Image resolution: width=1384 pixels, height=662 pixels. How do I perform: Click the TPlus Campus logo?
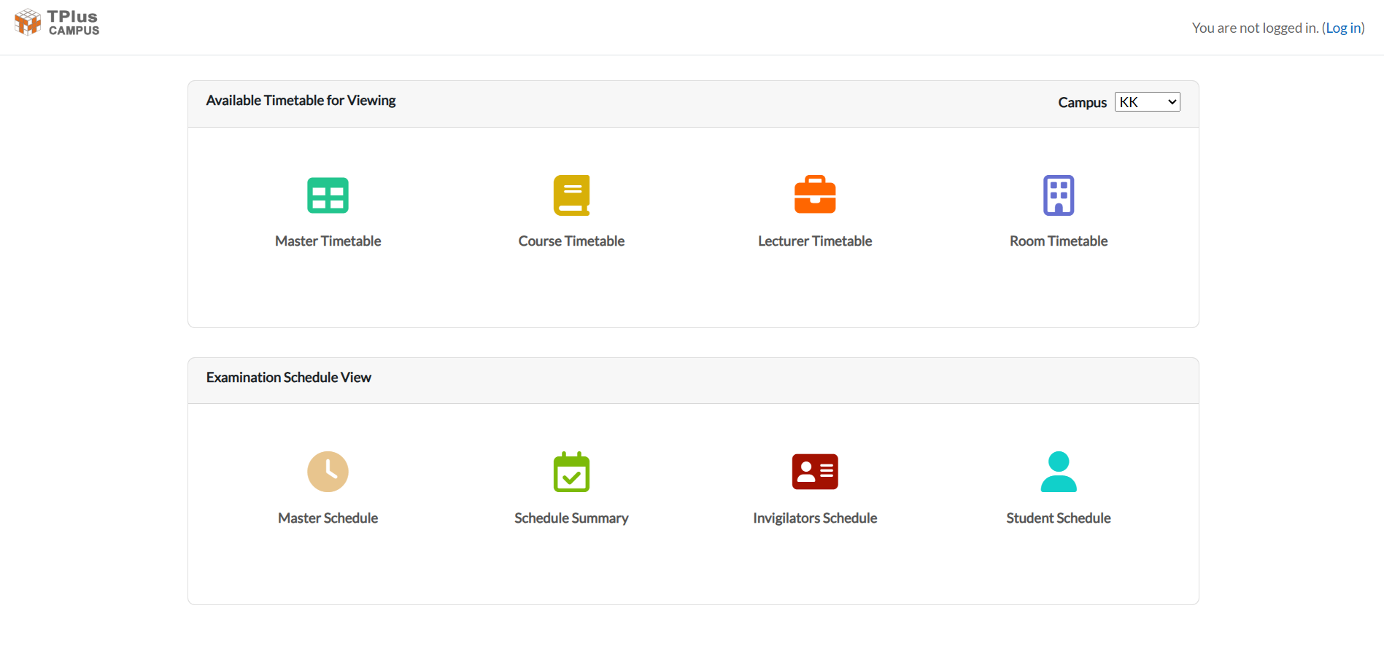coord(56,22)
